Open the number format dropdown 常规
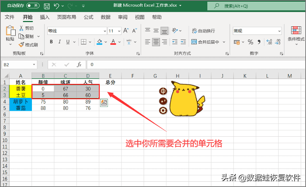The image size is (306, 187). click(279, 31)
